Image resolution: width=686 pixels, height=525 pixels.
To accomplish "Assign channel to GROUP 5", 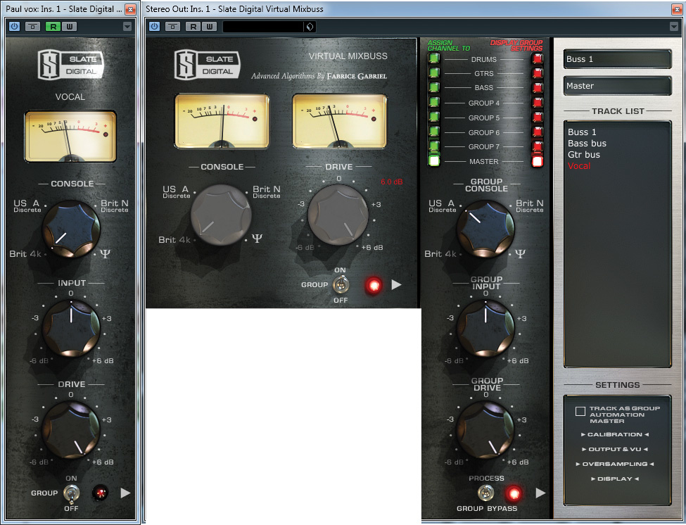I will pos(434,118).
